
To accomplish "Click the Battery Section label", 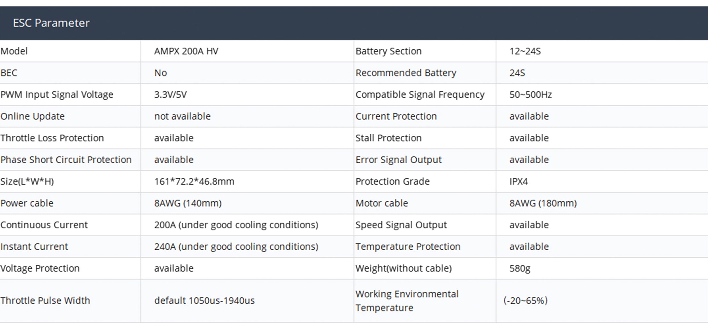I will pyautogui.click(x=388, y=51).
